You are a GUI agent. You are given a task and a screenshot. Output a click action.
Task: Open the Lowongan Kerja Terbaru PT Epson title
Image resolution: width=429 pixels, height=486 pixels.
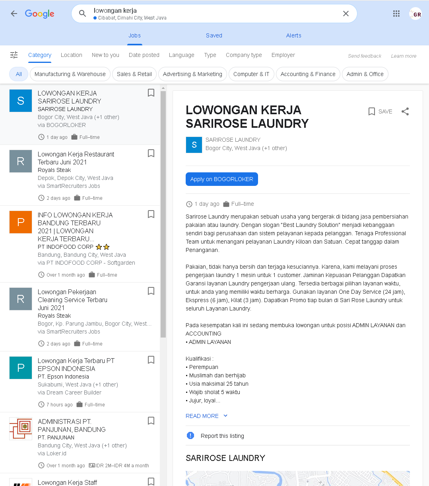pos(76,365)
